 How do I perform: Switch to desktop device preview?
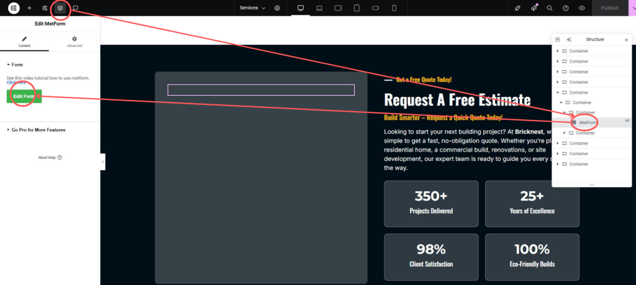[x=301, y=8]
